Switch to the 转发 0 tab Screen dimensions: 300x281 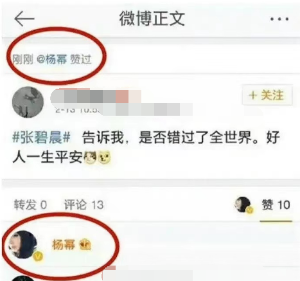pos(30,204)
